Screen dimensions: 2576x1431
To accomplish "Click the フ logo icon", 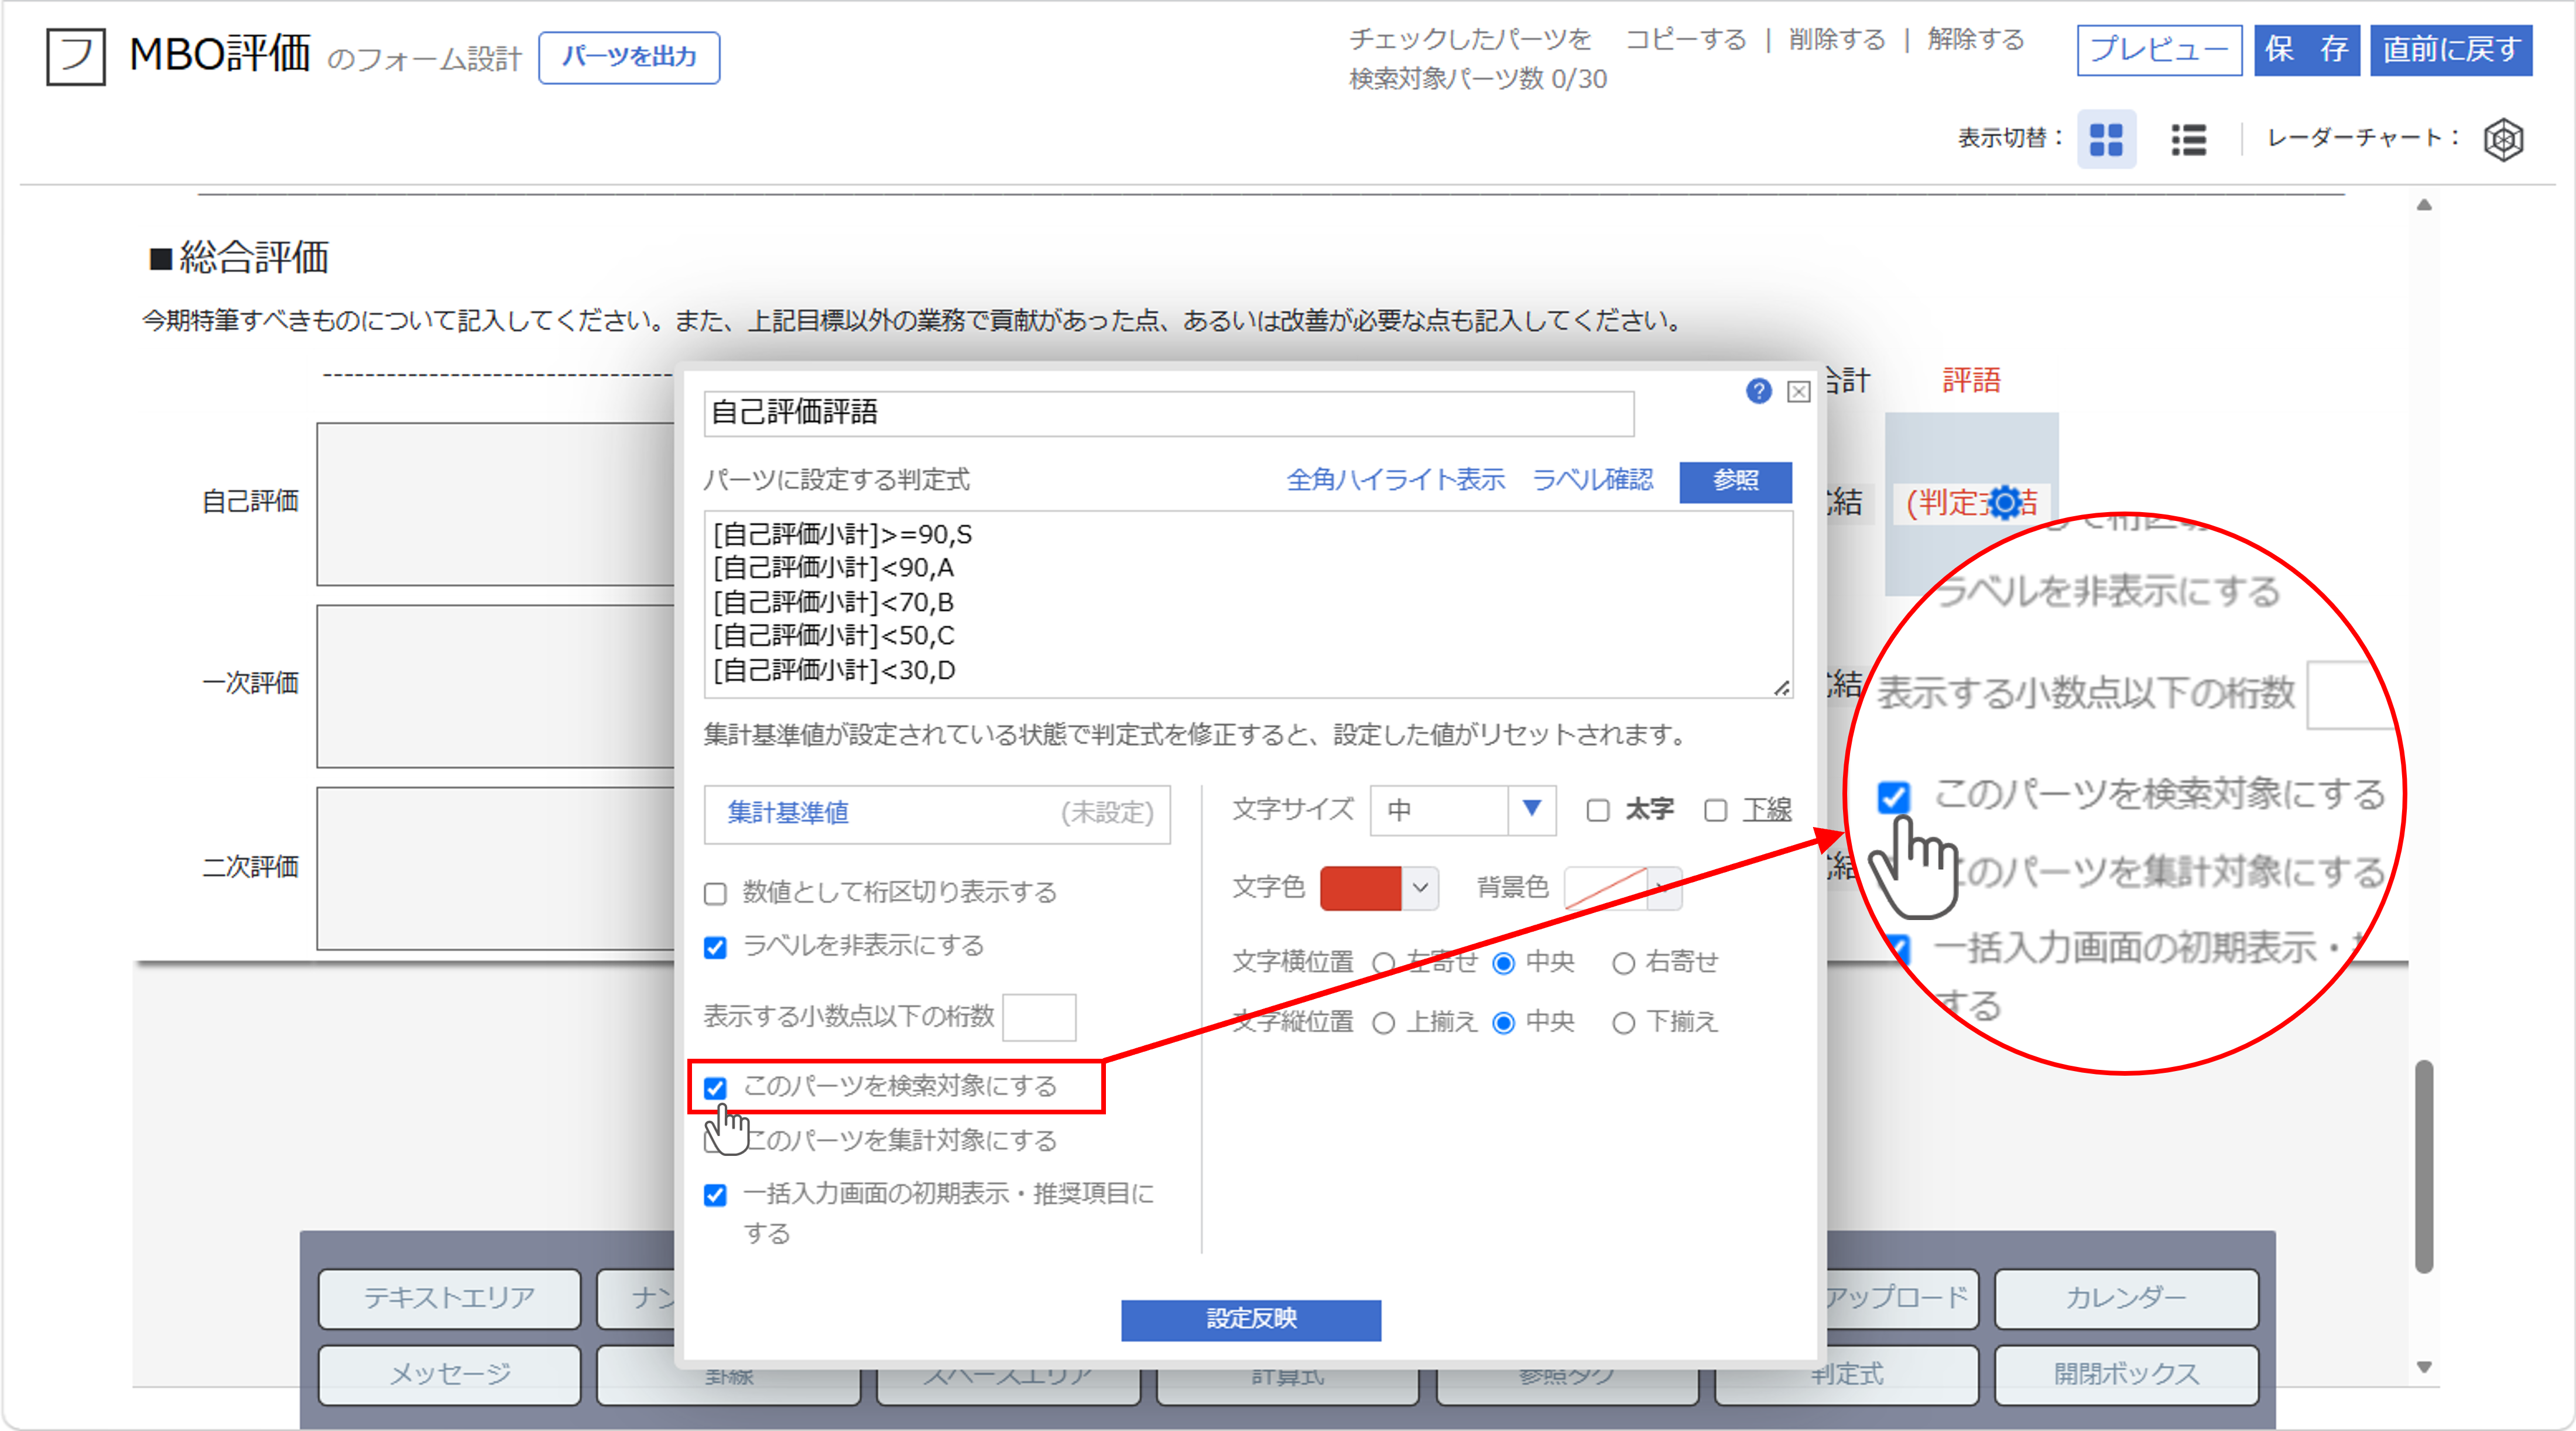I will 76,56.
